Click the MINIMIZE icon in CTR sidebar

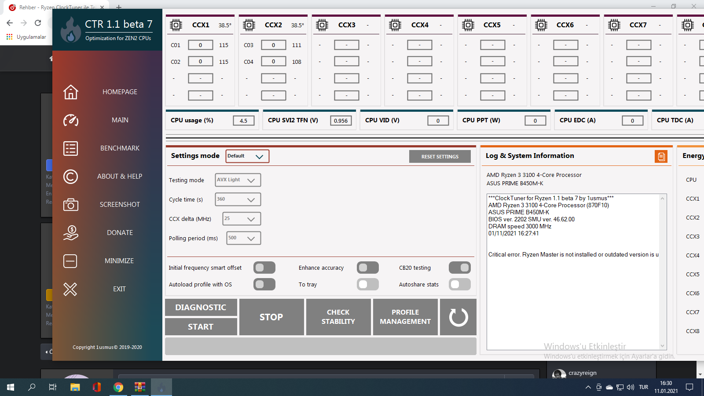point(70,261)
